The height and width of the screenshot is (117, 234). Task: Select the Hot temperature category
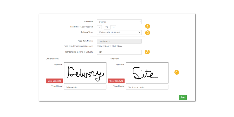(98, 46)
